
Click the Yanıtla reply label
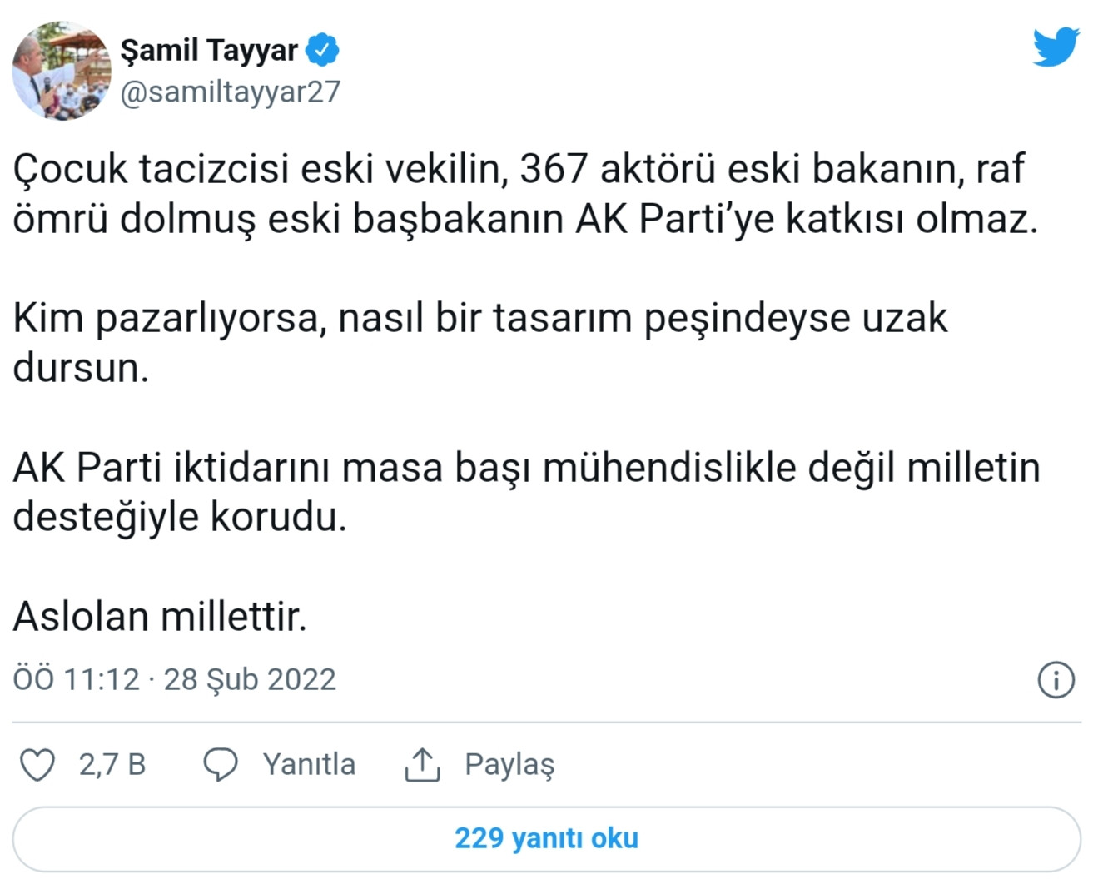pos(309,764)
